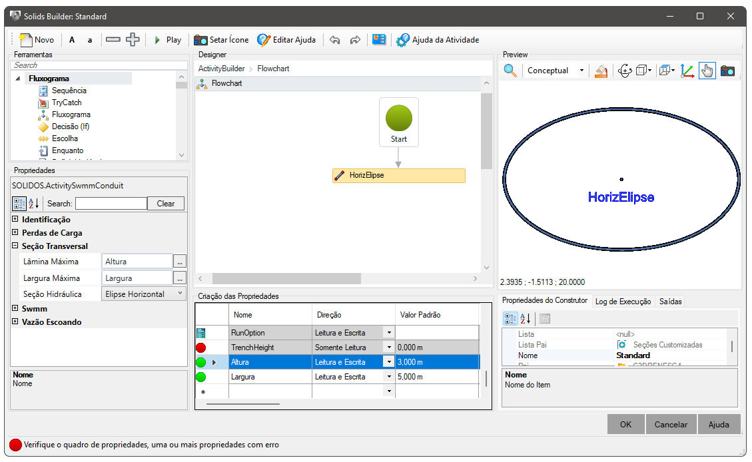Toggle categorized view in Propriedades panel
Image resolution: width=752 pixels, height=462 pixels.
[x=19, y=204]
